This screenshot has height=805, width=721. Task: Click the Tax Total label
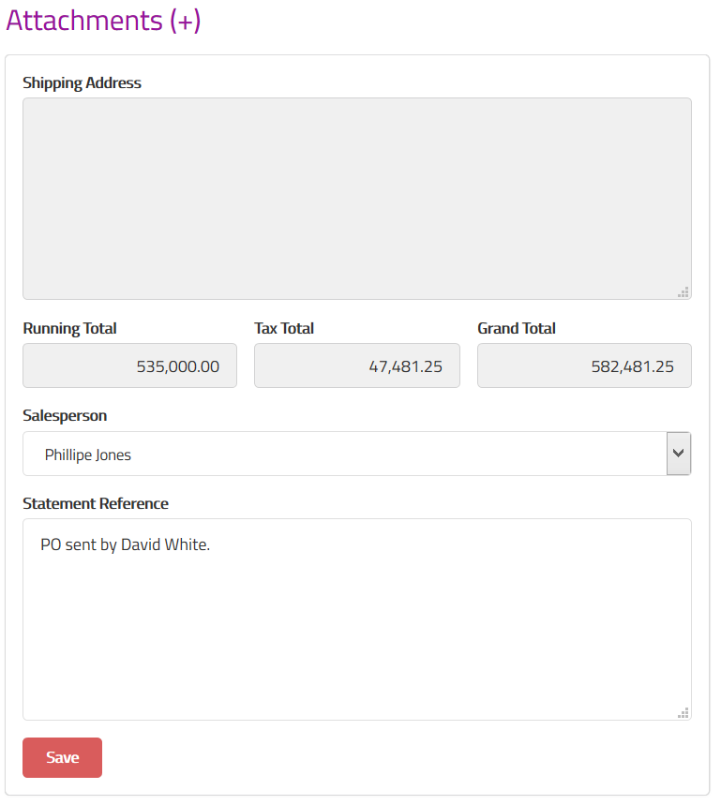[x=284, y=328]
